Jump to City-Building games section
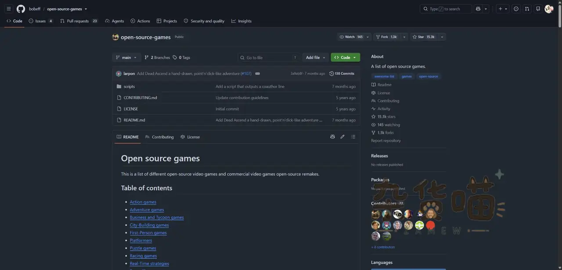 (x=149, y=225)
